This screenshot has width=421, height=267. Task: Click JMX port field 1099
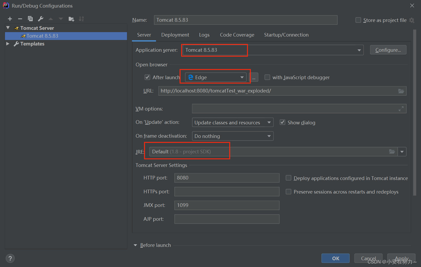pyautogui.click(x=227, y=205)
